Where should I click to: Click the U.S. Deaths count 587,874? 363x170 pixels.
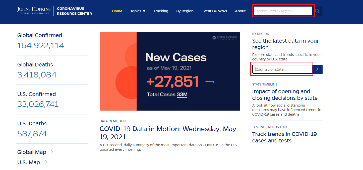[32, 133]
